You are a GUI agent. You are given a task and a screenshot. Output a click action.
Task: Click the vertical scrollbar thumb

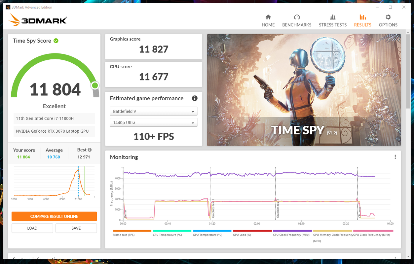point(408,71)
